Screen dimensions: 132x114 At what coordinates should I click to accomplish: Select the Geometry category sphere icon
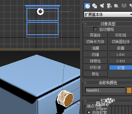click(87, 6)
